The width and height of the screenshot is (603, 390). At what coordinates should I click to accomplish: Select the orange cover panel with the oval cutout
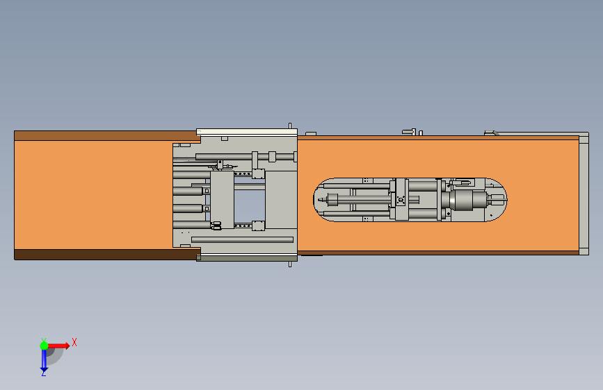click(438, 158)
